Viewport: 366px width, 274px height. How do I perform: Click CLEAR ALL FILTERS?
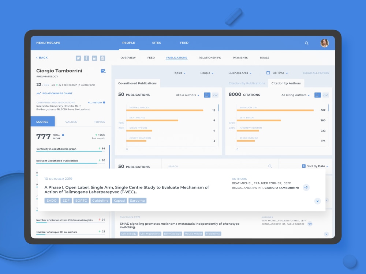315,73
